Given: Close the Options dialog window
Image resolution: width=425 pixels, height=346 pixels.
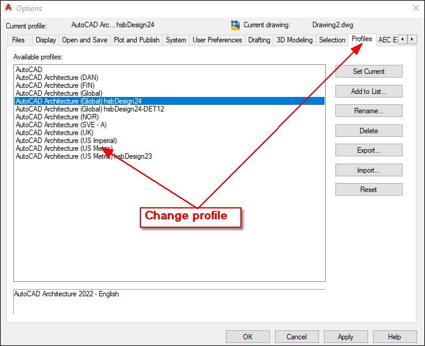Looking at the screenshot, I should point(416,8).
